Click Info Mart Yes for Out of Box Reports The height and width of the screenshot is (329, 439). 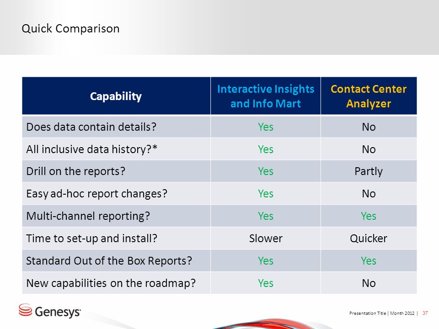pos(265,261)
